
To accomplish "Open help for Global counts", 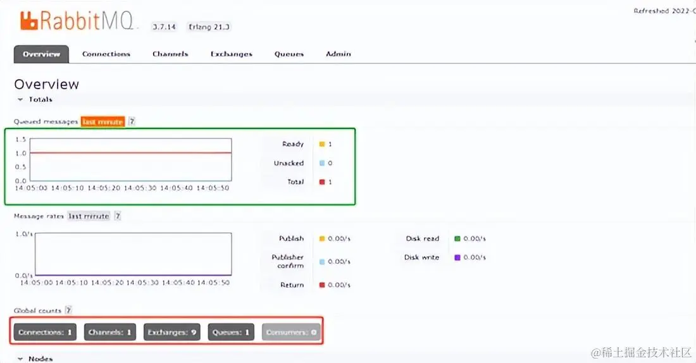I will coord(68,310).
